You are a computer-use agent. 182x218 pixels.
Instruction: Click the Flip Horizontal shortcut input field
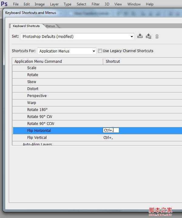111,130
